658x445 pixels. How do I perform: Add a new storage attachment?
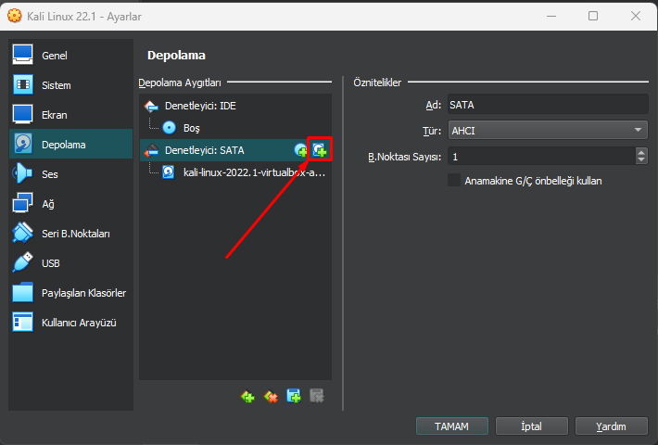pyautogui.click(x=294, y=396)
